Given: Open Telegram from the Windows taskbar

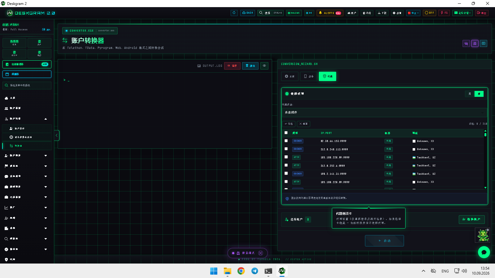Looking at the screenshot, I should pos(254,271).
